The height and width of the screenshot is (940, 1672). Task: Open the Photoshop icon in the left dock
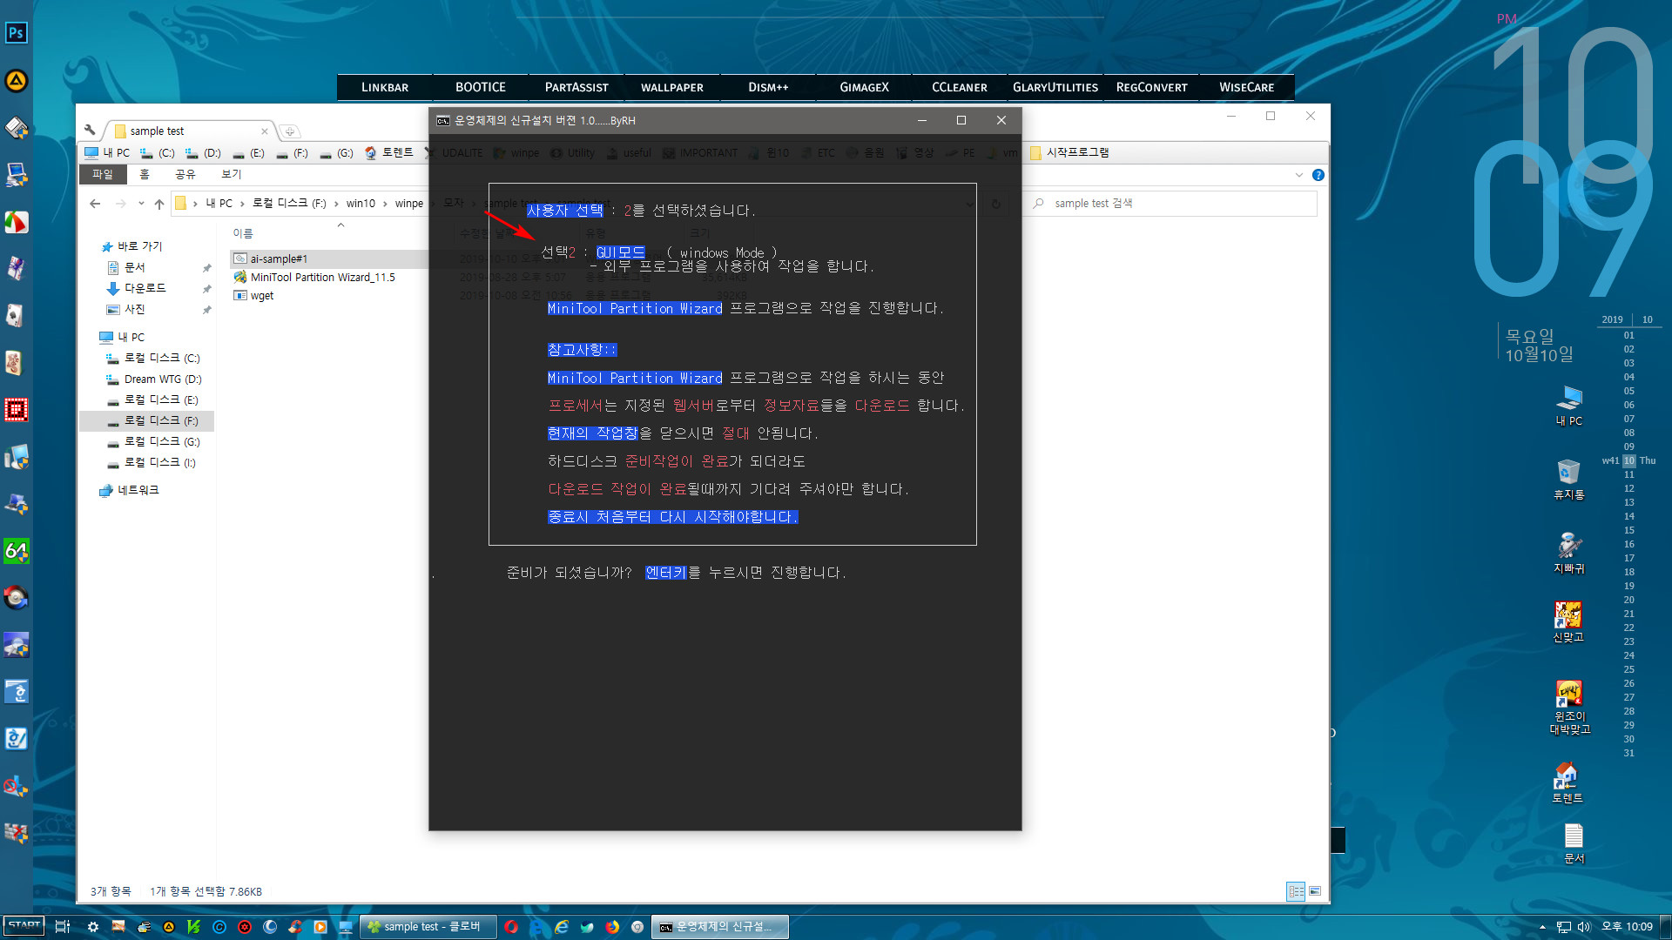click(16, 33)
